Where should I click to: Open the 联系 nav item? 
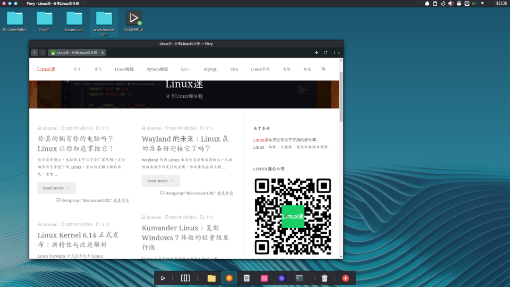[307, 69]
